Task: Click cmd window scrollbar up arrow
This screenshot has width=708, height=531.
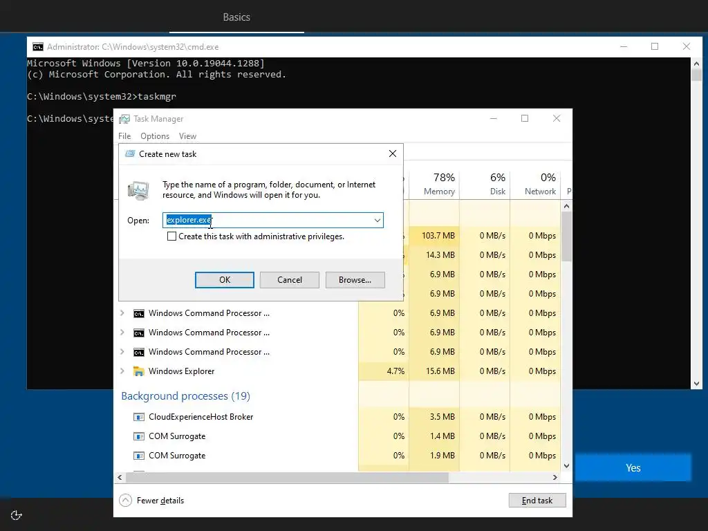Action: 696,64
